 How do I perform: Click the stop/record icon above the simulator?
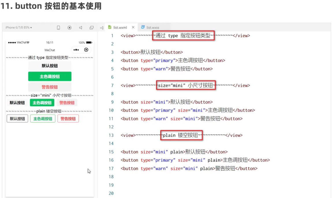pos(69,27)
